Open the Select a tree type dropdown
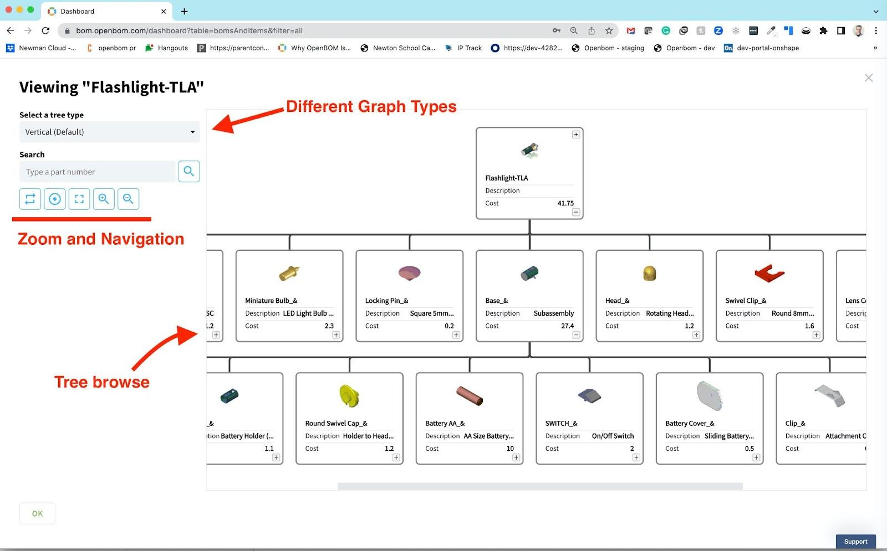 click(110, 132)
